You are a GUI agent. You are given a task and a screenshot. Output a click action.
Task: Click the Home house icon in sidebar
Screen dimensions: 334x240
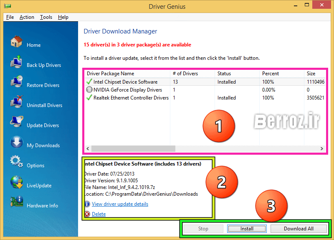[16, 42]
